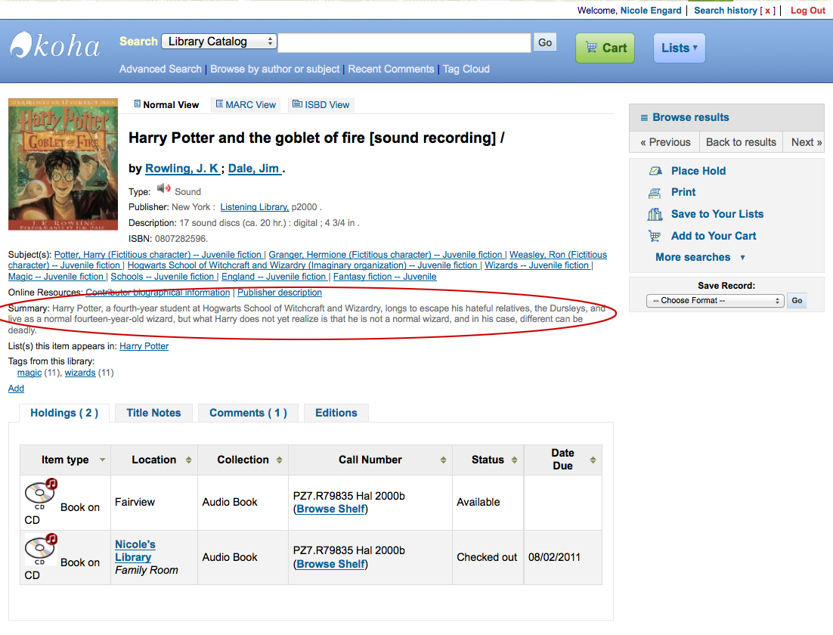
Task: Click the MARC View icon
Action: pyautogui.click(x=219, y=104)
